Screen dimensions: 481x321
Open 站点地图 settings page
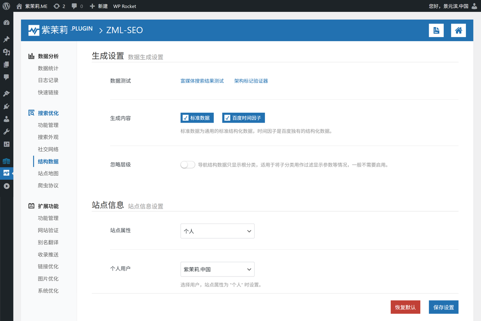[x=48, y=173]
